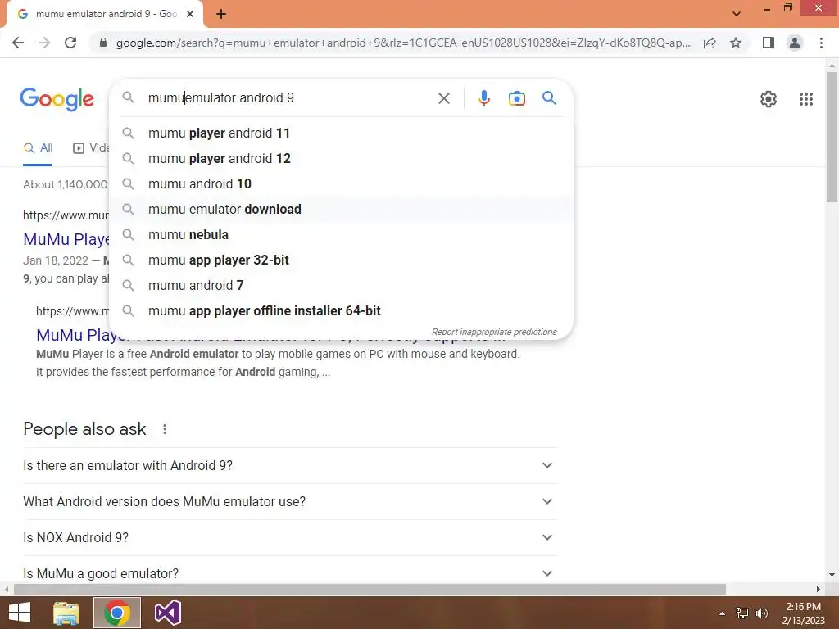
Task: Share this page icon in address bar
Action: click(x=710, y=43)
